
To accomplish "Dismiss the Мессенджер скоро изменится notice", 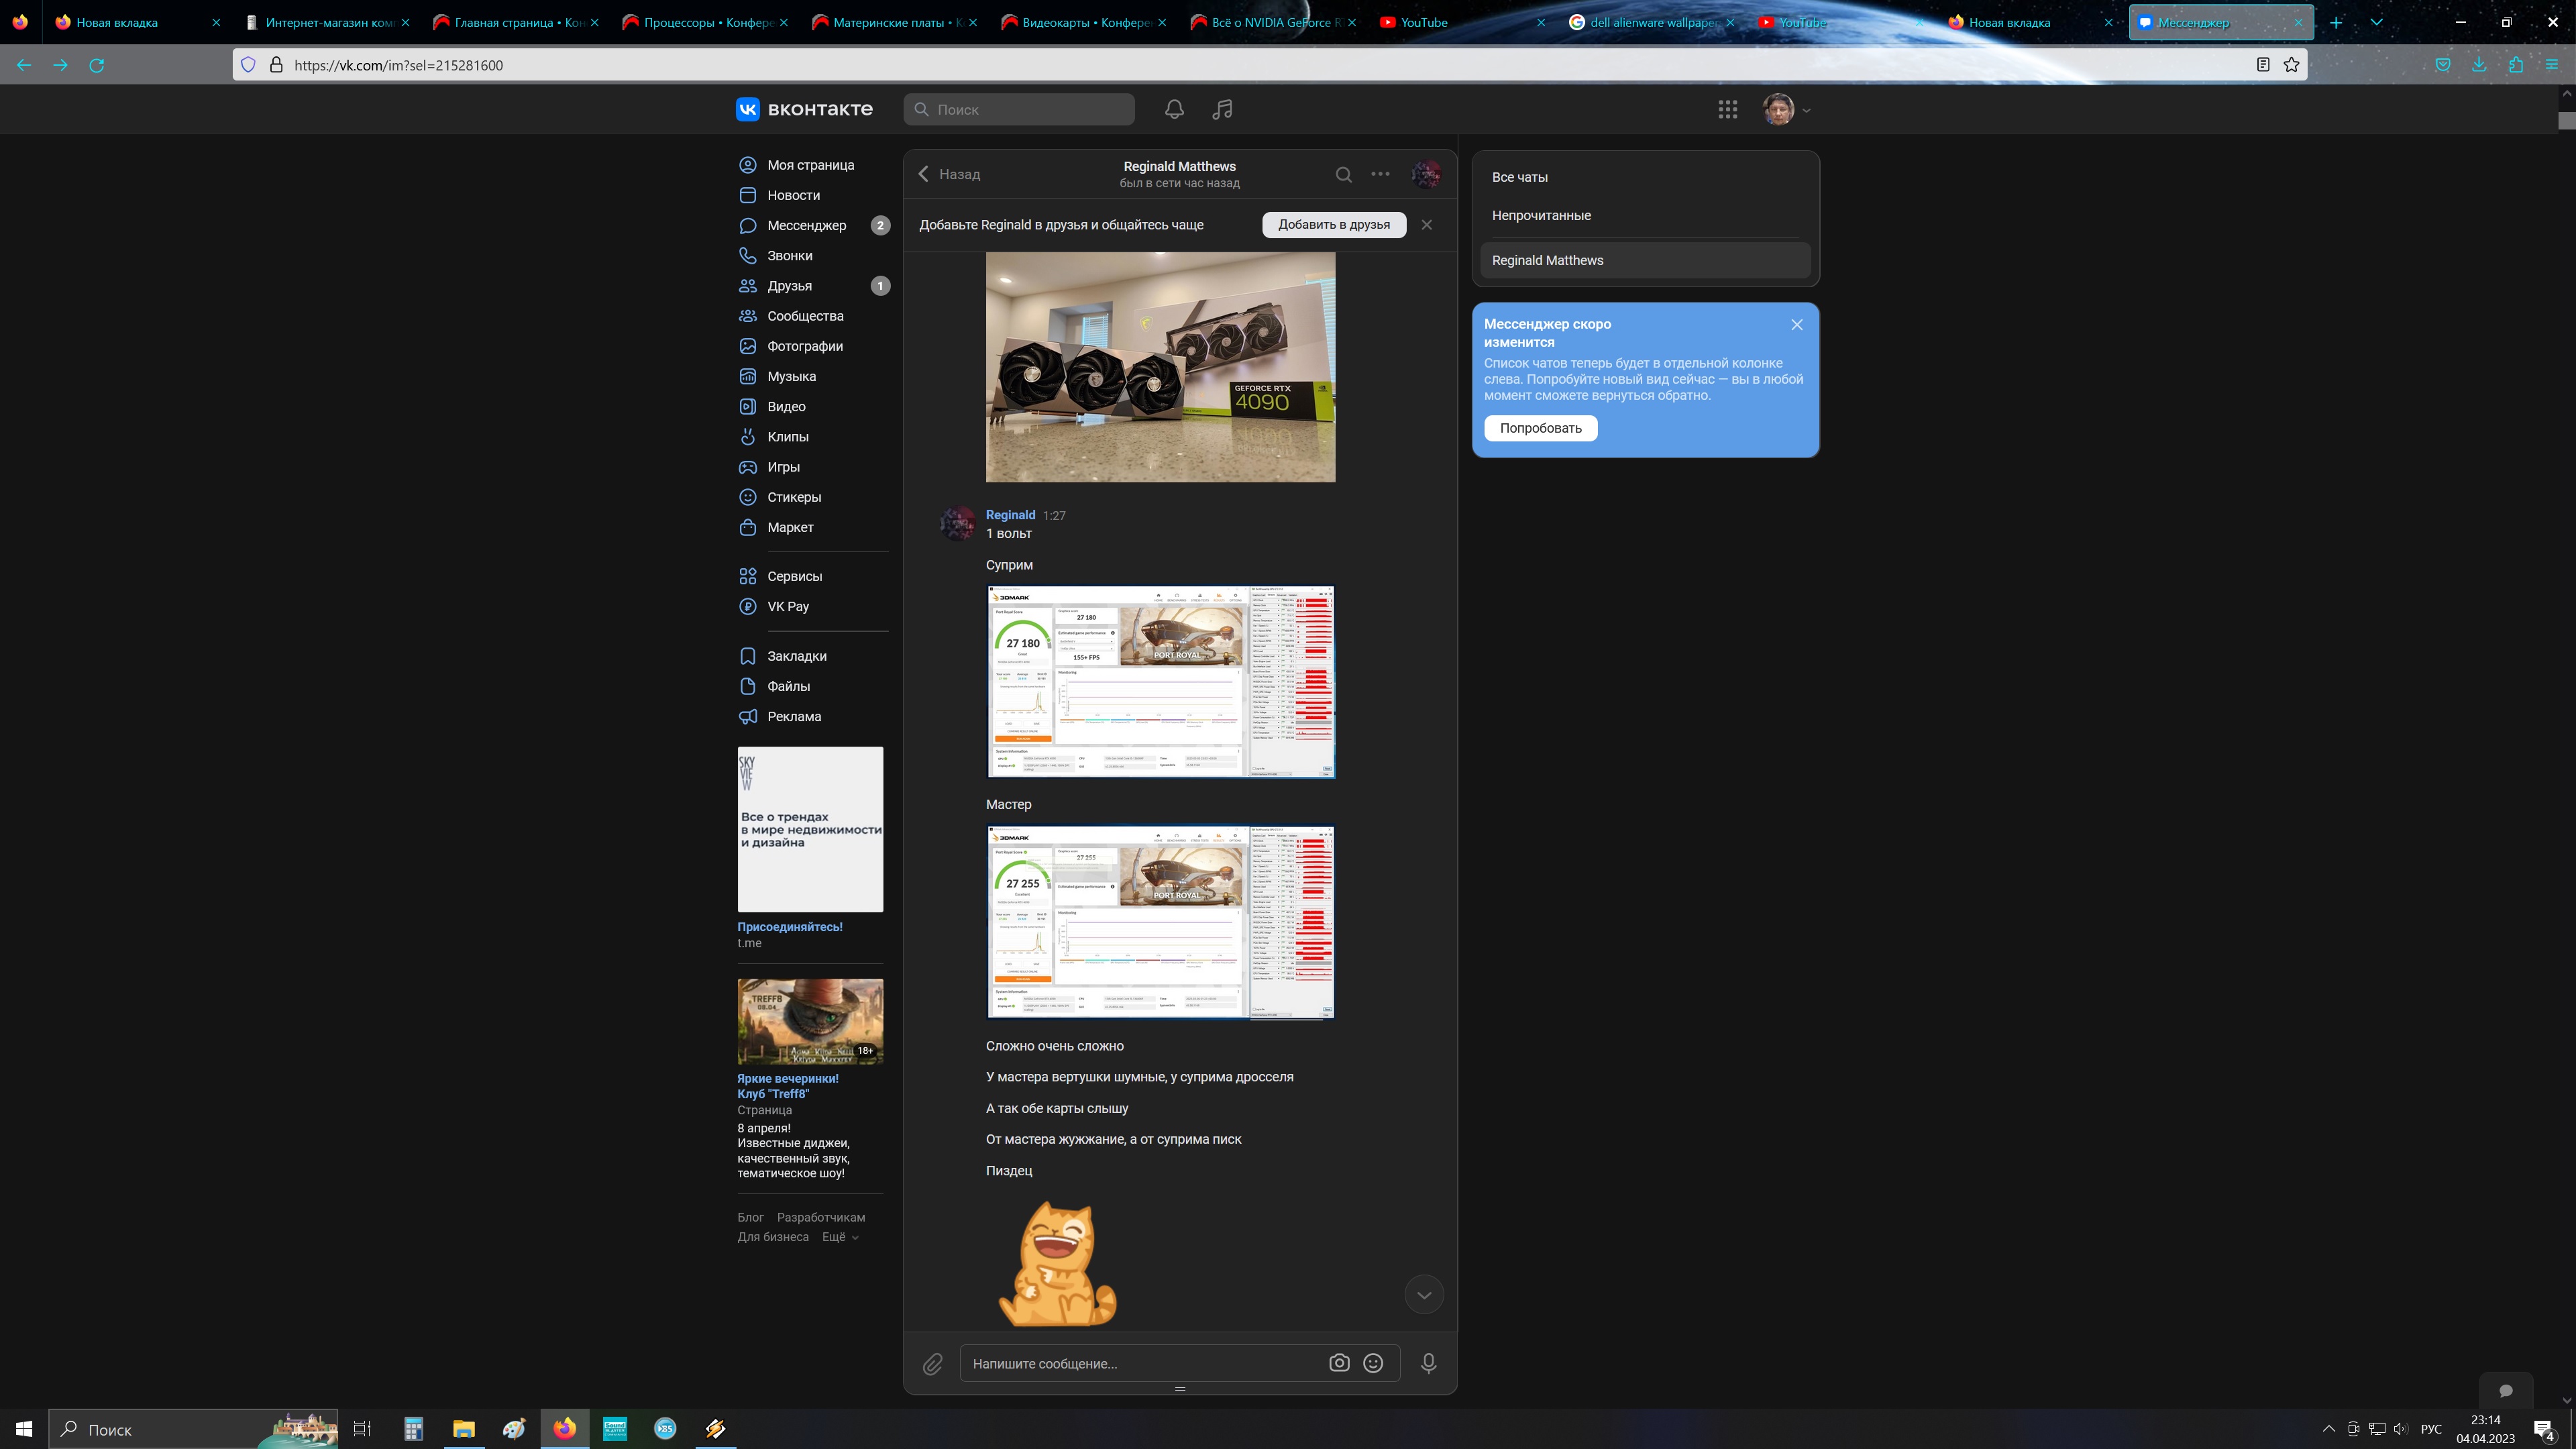I will [1797, 325].
